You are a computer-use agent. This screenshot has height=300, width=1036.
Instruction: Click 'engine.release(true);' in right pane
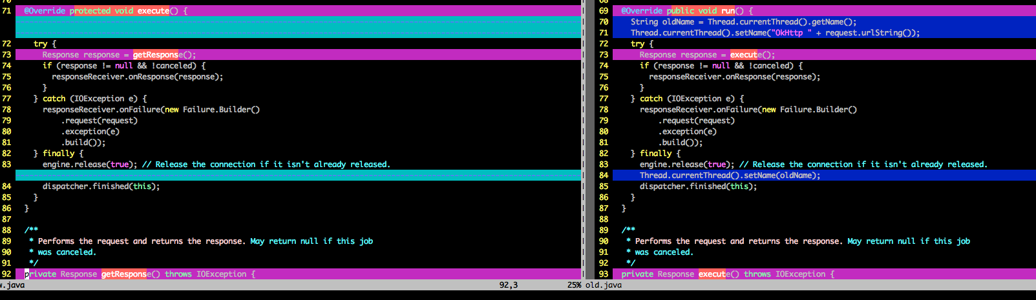click(687, 165)
